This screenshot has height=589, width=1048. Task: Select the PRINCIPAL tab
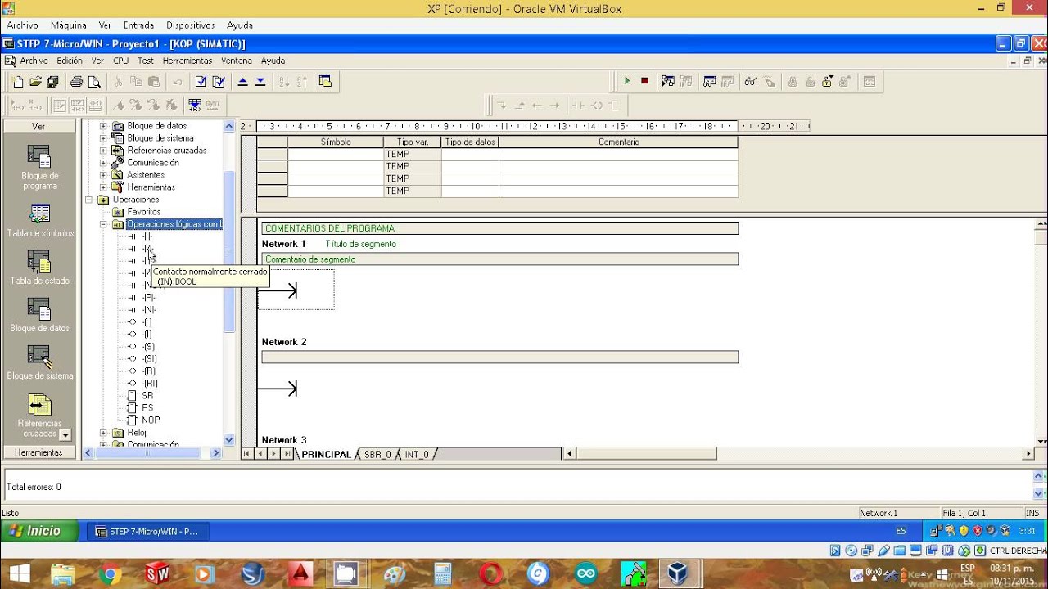[326, 454]
